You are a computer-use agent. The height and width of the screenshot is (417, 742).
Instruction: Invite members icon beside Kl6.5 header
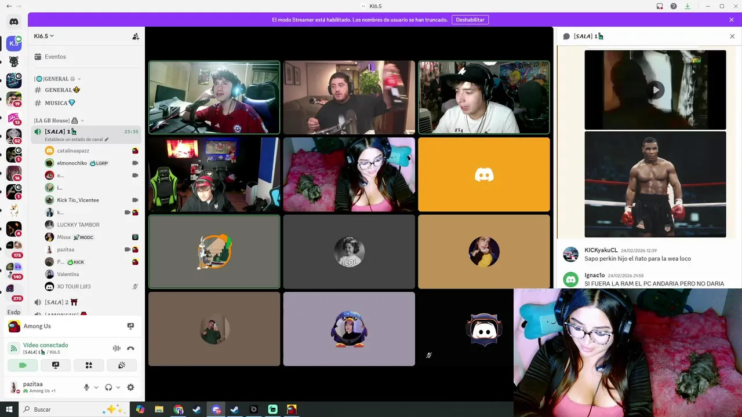(x=136, y=36)
